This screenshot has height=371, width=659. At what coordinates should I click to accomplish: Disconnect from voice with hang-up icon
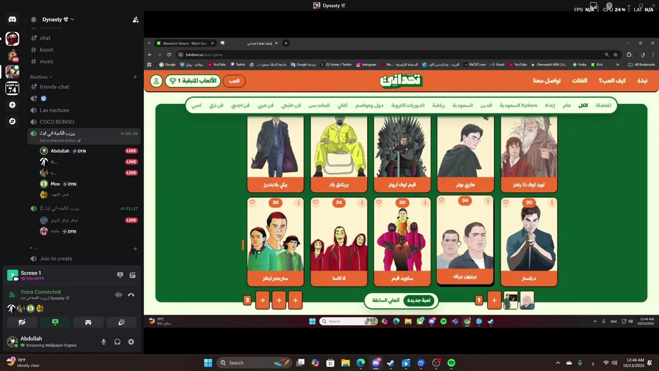(131, 295)
